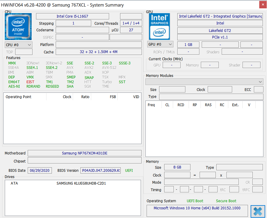Expand the GPU #0 selector dropdown
The height and width of the screenshot is (218, 267).
(x=160, y=44)
